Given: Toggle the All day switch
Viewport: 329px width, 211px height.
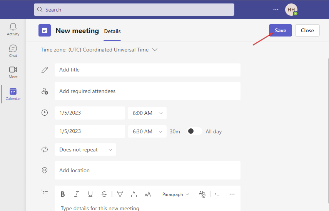Looking at the screenshot, I should (194, 131).
